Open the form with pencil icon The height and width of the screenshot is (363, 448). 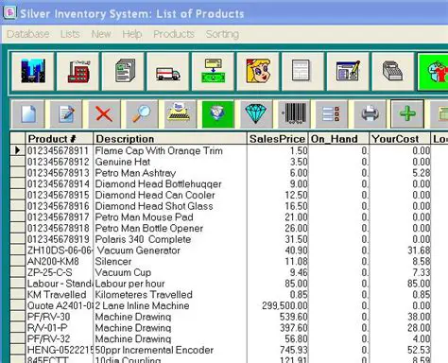click(348, 72)
